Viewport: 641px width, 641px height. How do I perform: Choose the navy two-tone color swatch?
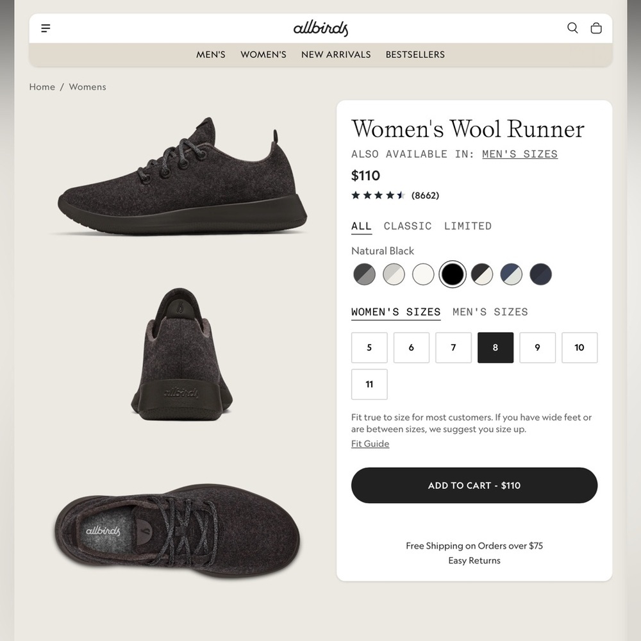pos(512,274)
